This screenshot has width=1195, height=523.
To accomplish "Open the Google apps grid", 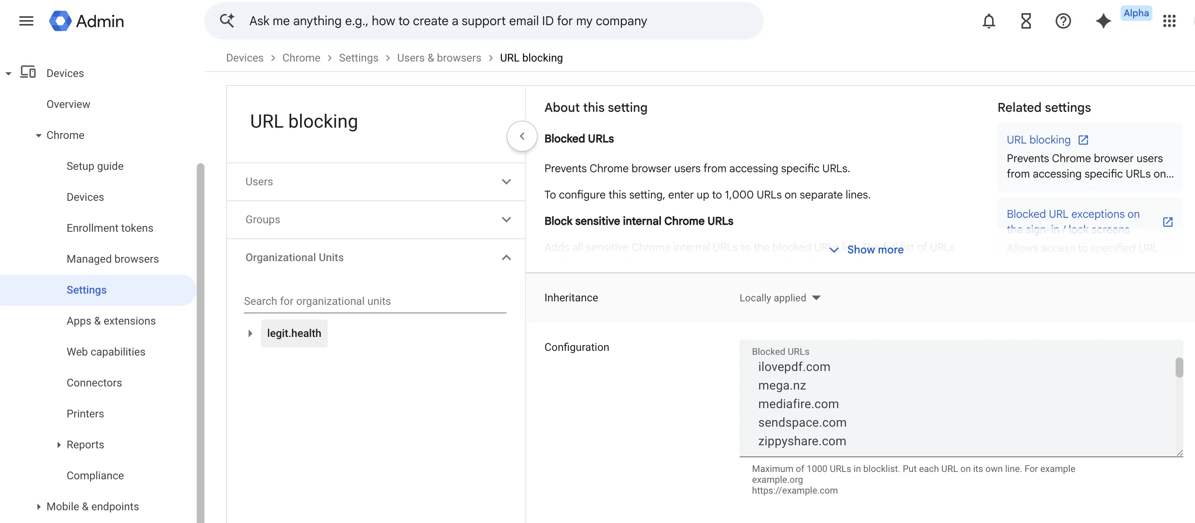I will 1170,21.
